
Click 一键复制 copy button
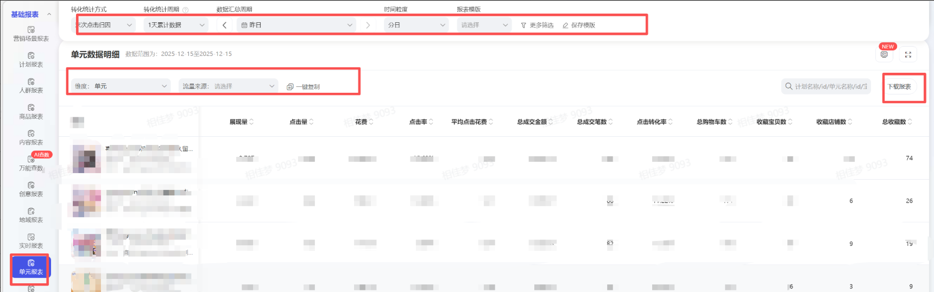click(x=304, y=87)
